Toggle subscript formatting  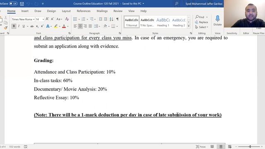tap(37, 26)
